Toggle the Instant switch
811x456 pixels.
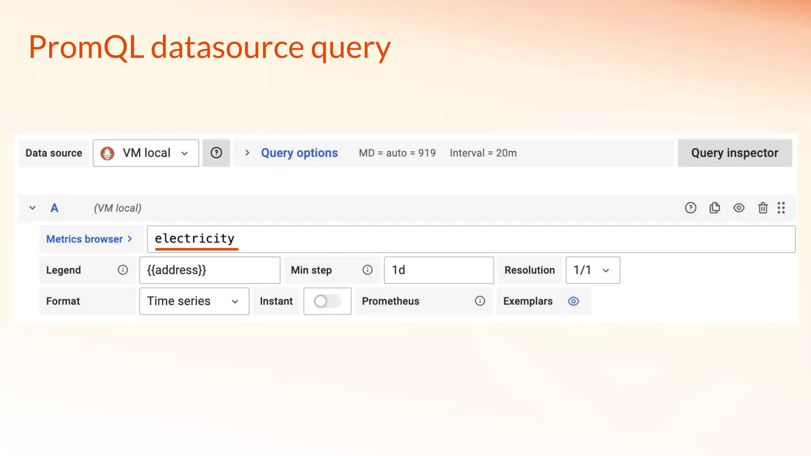tap(327, 301)
